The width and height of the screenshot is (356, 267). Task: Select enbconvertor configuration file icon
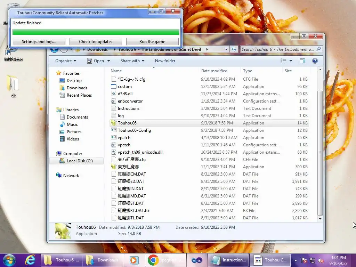(x=114, y=101)
